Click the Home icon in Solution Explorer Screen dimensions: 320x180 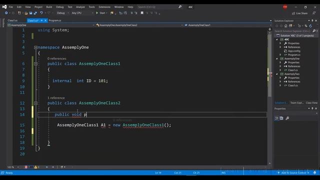click(x=285, y=26)
